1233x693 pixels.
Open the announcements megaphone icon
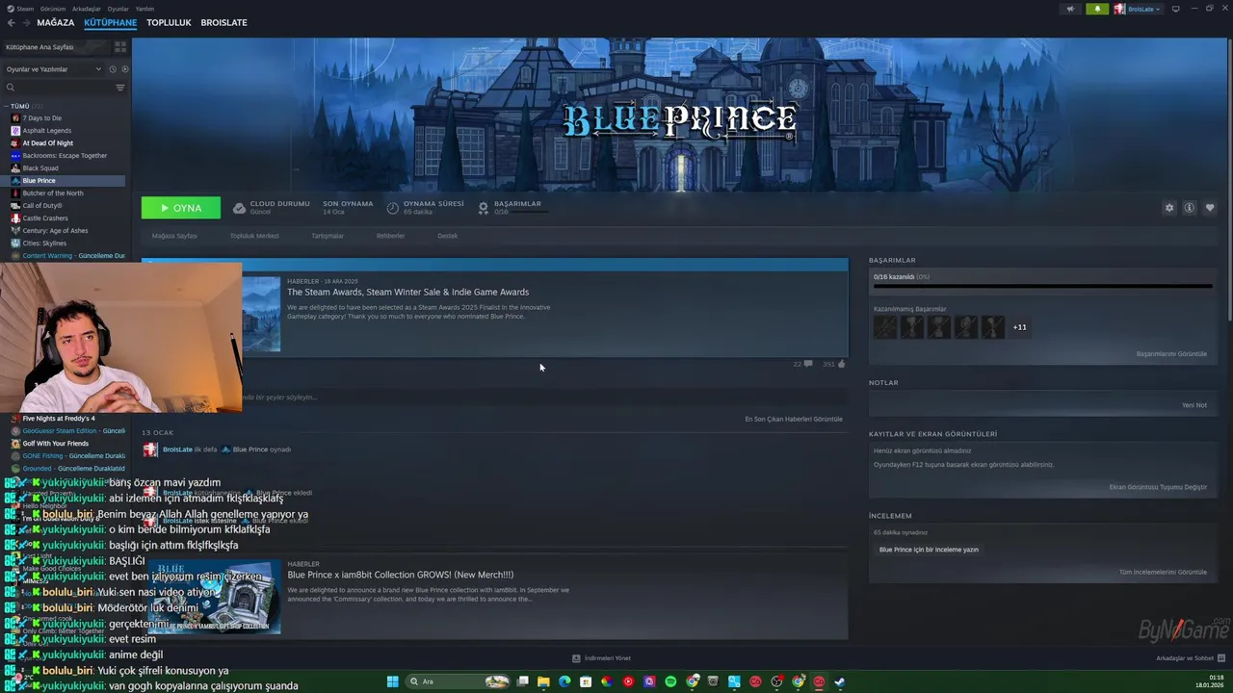tap(1070, 9)
